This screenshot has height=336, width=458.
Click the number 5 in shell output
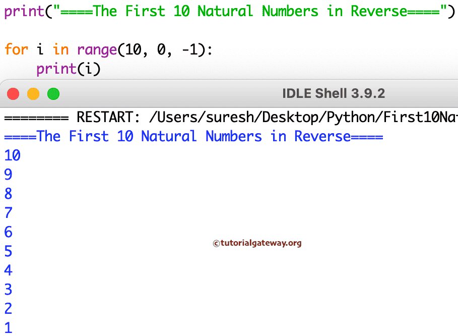[x=8, y=251]
